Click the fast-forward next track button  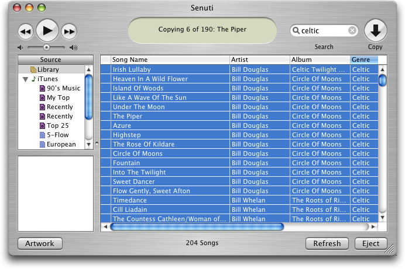pos(69,32)
